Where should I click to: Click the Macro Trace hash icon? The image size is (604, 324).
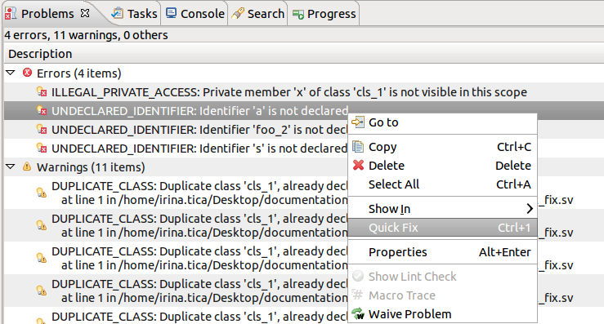(x=358, y=295)
